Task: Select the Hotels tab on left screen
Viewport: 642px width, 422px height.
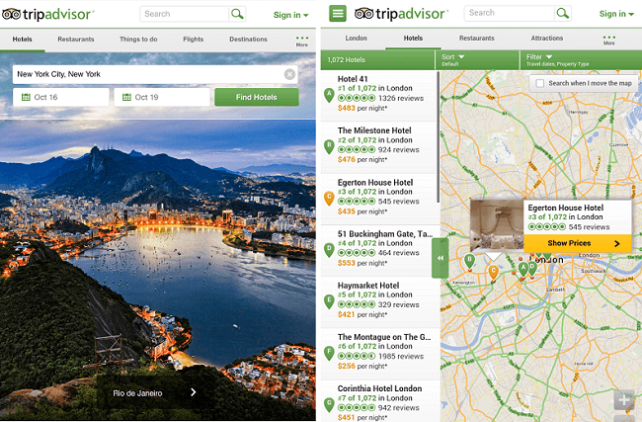Action: click(x=22, y=40)
